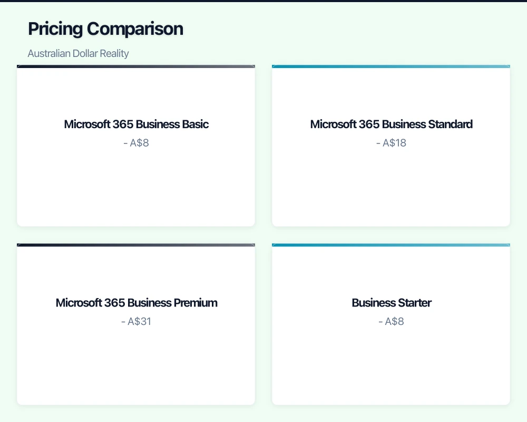Click the teal accent bar atop Business Standard card
Screen dimensions: 527x422
point(391,66)
